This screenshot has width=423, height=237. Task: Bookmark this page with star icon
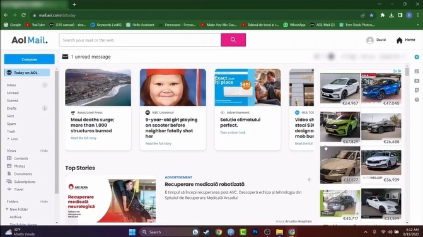(x=371, y=15)
